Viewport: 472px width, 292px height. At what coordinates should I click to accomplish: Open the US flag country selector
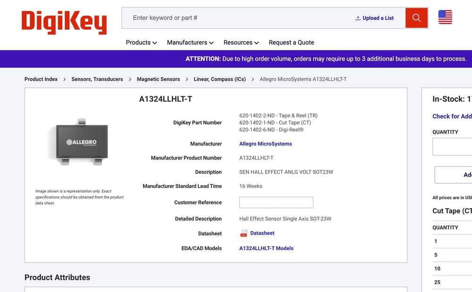tap(445, 17)
